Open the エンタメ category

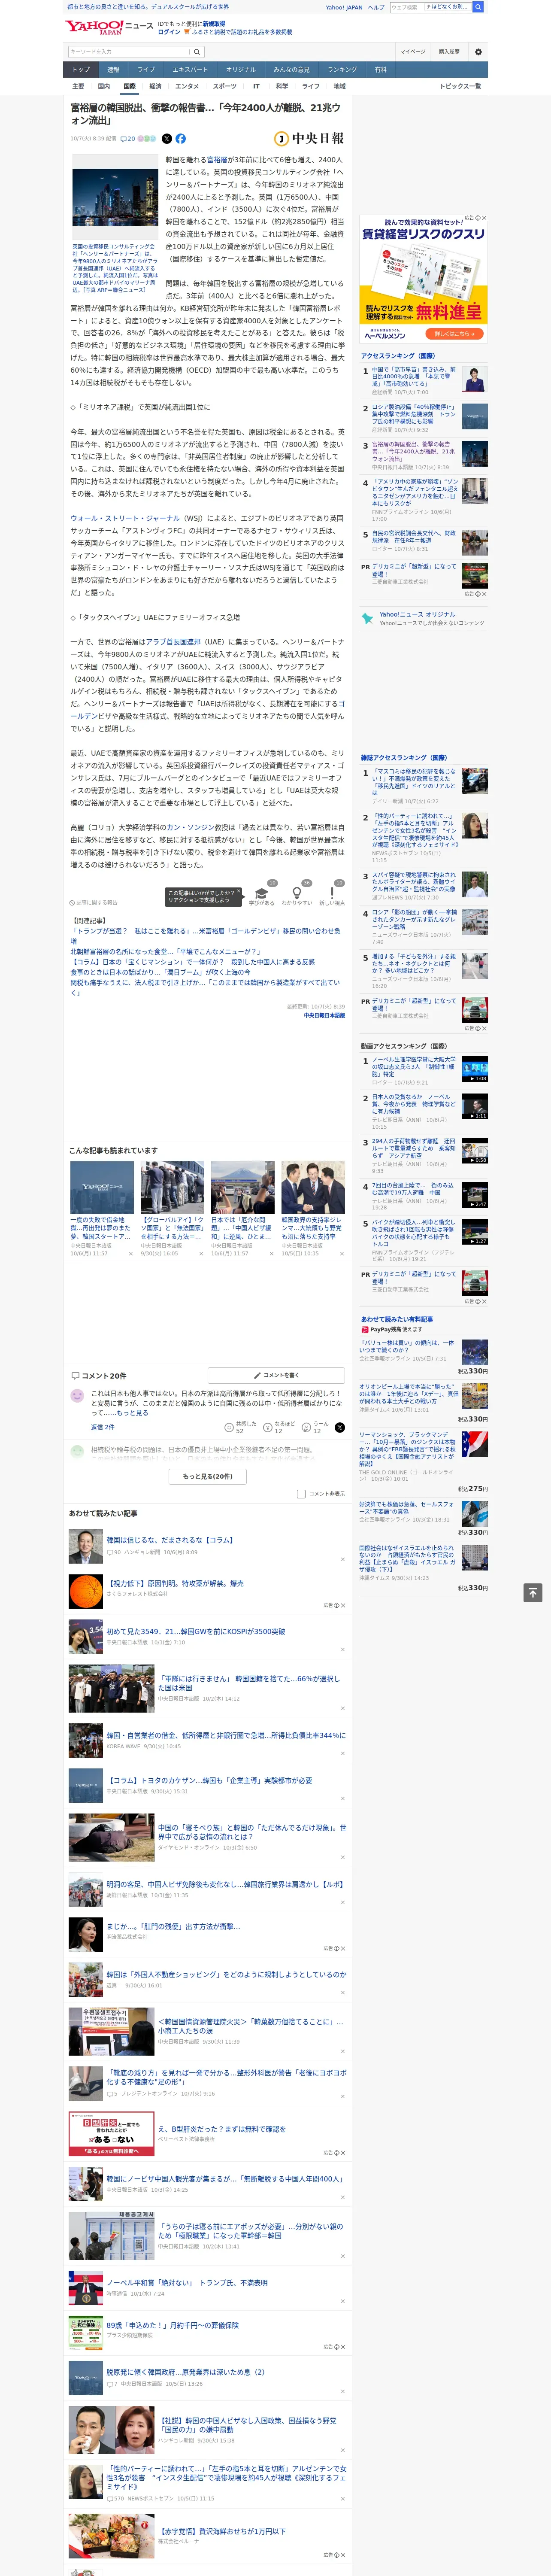point(187,87)
